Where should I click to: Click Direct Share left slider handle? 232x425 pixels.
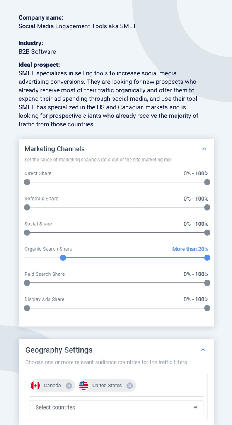coord(27,182)
